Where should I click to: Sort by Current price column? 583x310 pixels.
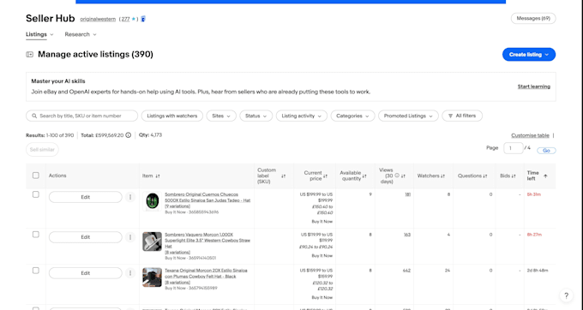325,176
